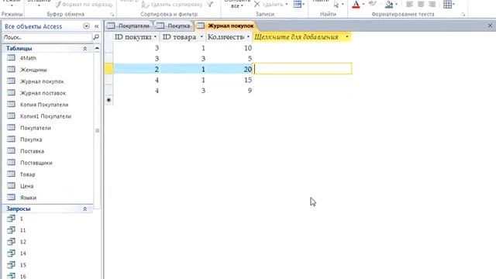This screenshot has width=496, height=279.
Task: Open the Удалить dropdown arrow
Action: tap(287, 4)
